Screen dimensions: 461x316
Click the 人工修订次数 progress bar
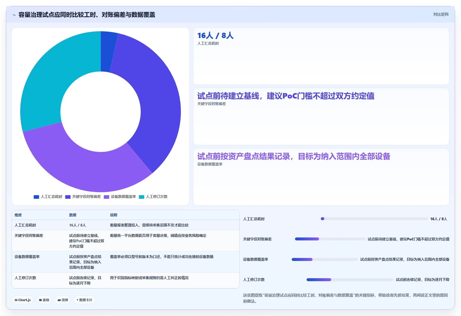350,280
